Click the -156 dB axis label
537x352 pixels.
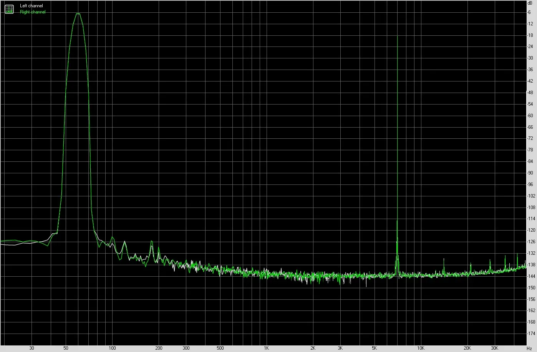[x=531, y=299]
